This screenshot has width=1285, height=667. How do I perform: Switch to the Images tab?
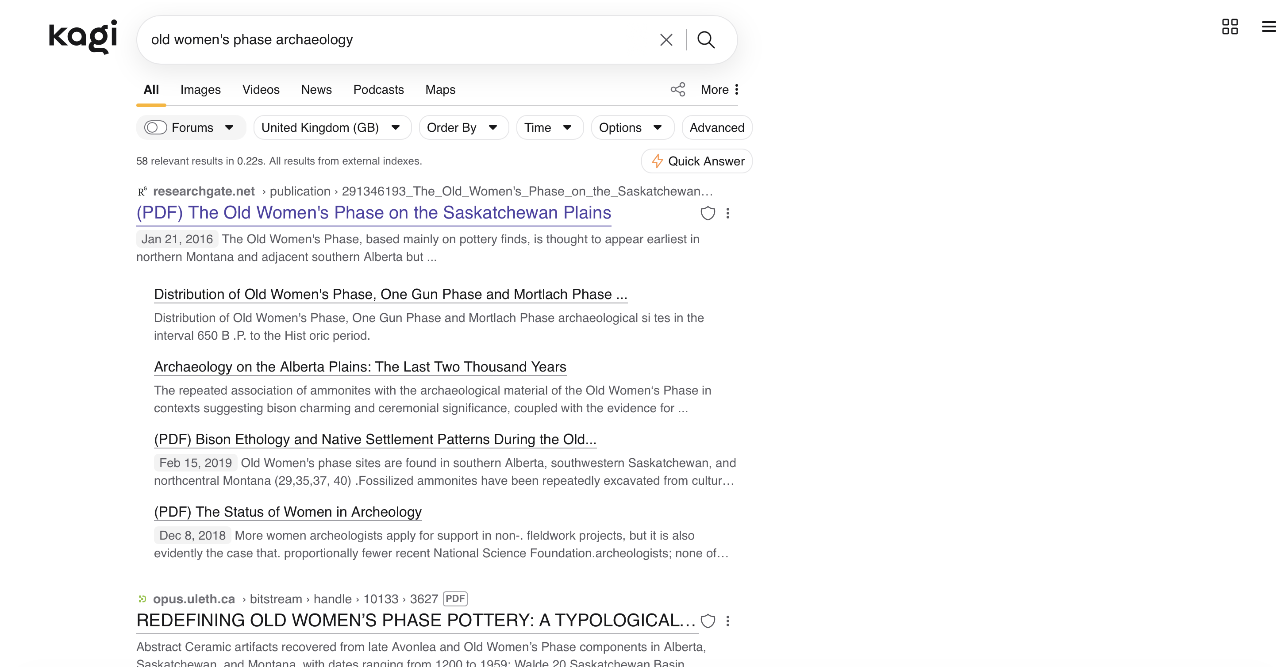(x=200, y=90)
